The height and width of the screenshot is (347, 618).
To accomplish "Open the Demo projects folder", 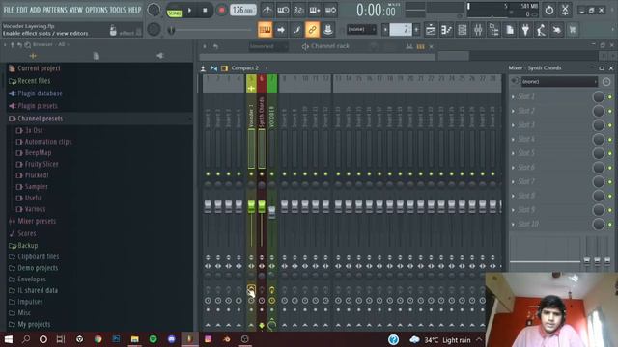I will pyautogui.click(x=38, y=268).
